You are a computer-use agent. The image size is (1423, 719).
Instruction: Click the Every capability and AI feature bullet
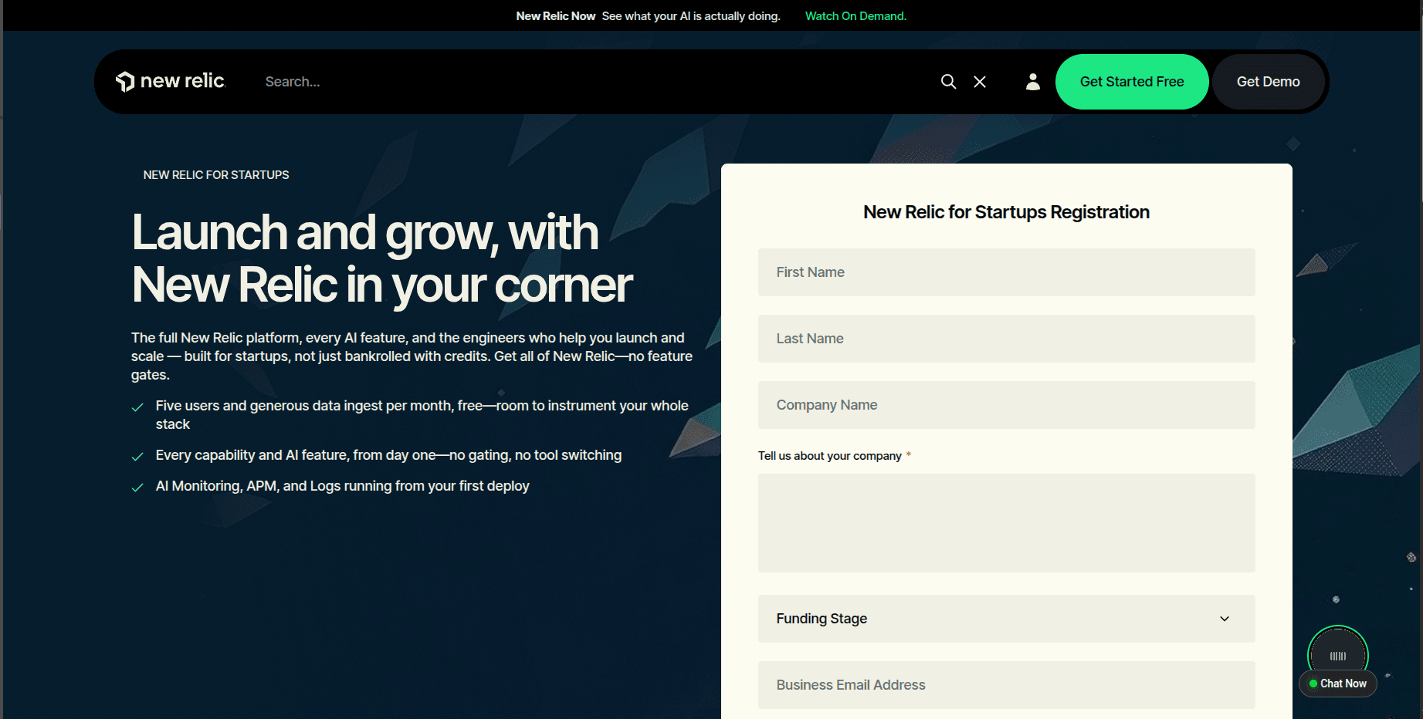tap(388, 455)
